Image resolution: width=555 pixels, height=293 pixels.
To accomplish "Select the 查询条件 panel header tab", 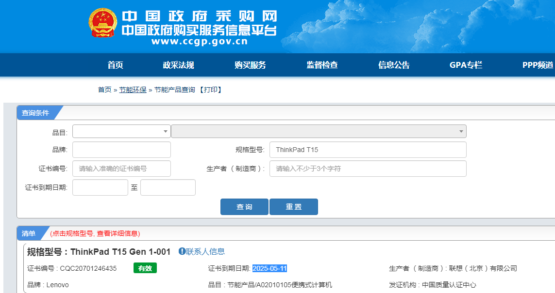I will click(35, 113).
